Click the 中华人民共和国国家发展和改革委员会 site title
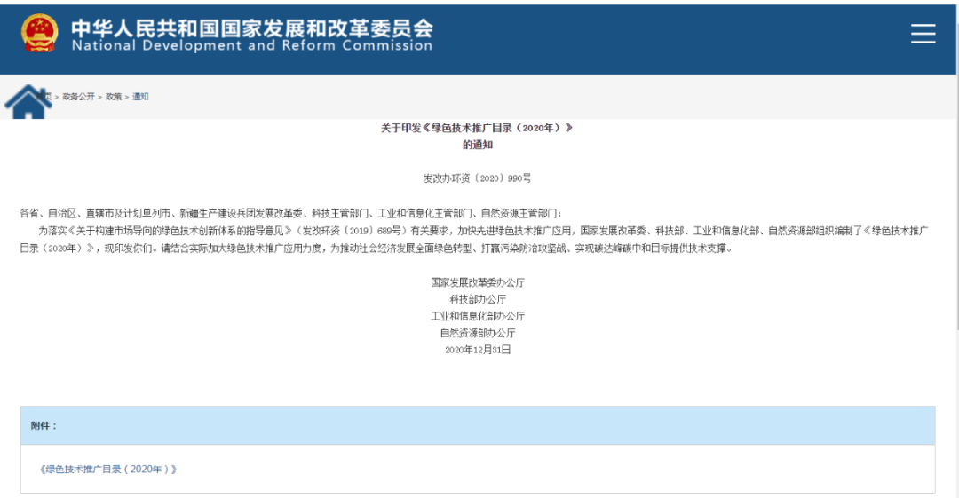Screen dimensions: 959x498 (x=252, y=28)
